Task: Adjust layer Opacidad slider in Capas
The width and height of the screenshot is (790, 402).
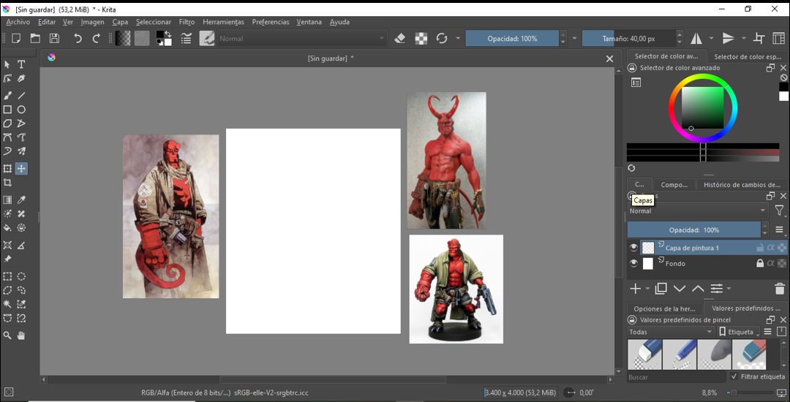Action: [693, 230]
